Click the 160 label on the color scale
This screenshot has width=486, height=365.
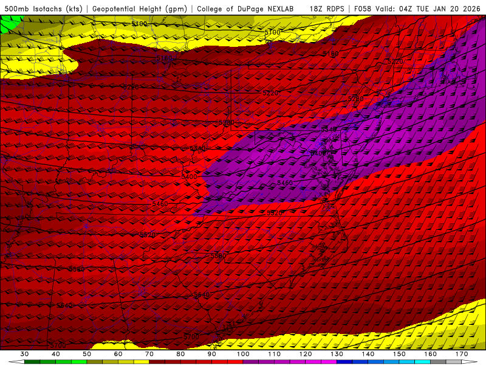[430, 354]
